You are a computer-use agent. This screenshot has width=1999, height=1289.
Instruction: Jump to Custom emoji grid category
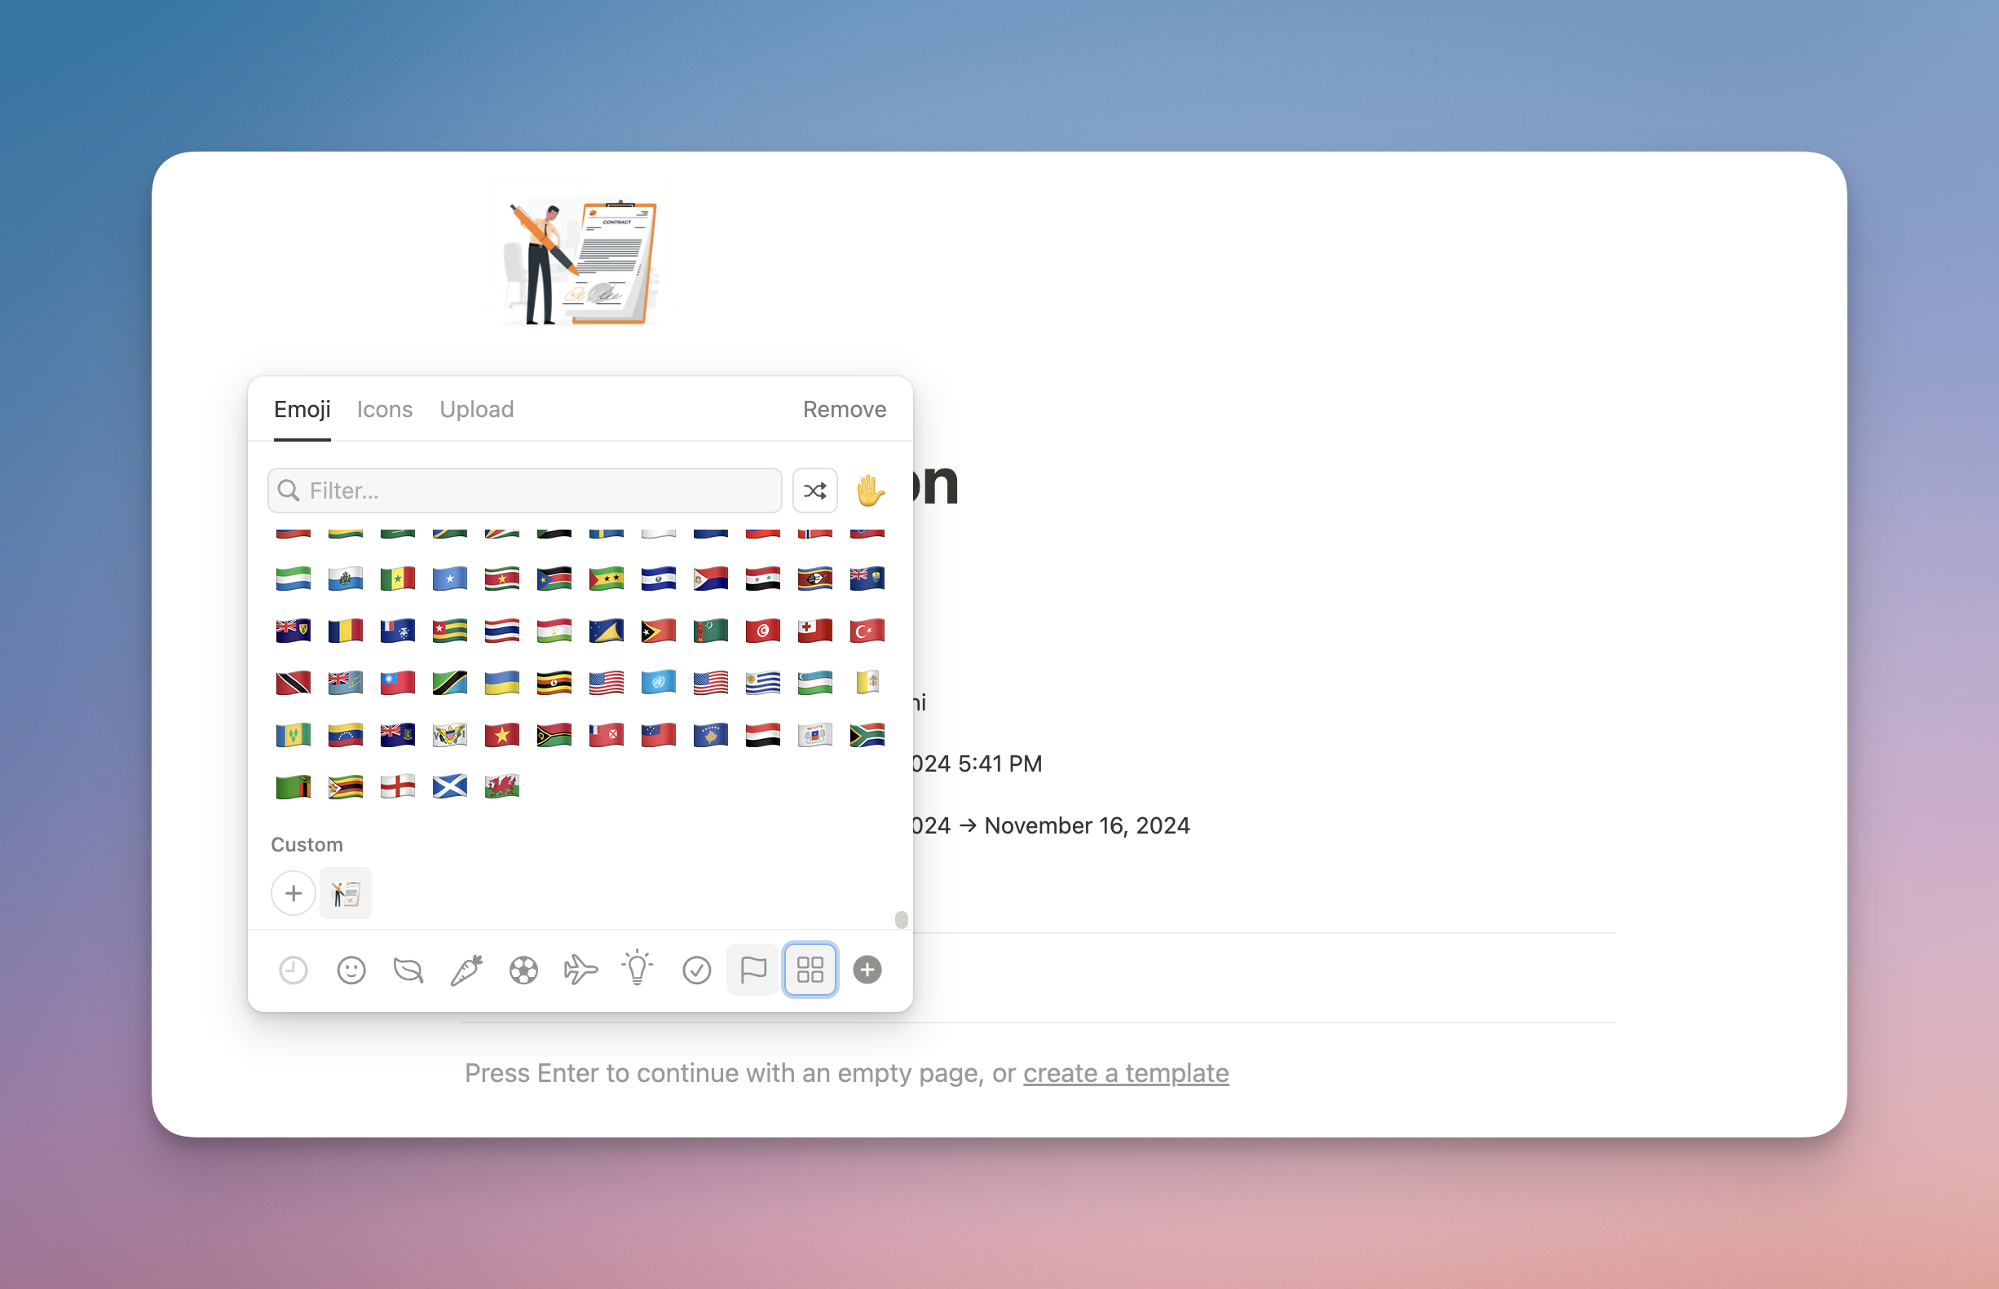click(810, 970)
